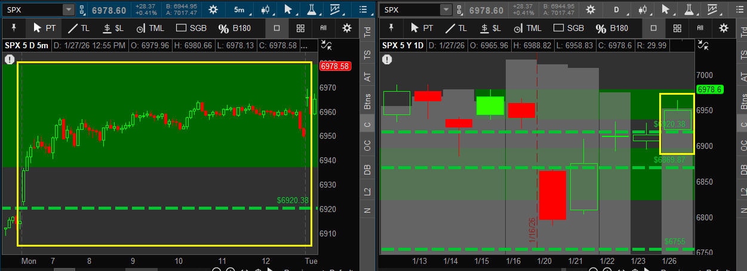The height and width of the screenshot is (271, 747).
Task: Click the Btns sidebar button on left chart
Action: click(367, 101)
